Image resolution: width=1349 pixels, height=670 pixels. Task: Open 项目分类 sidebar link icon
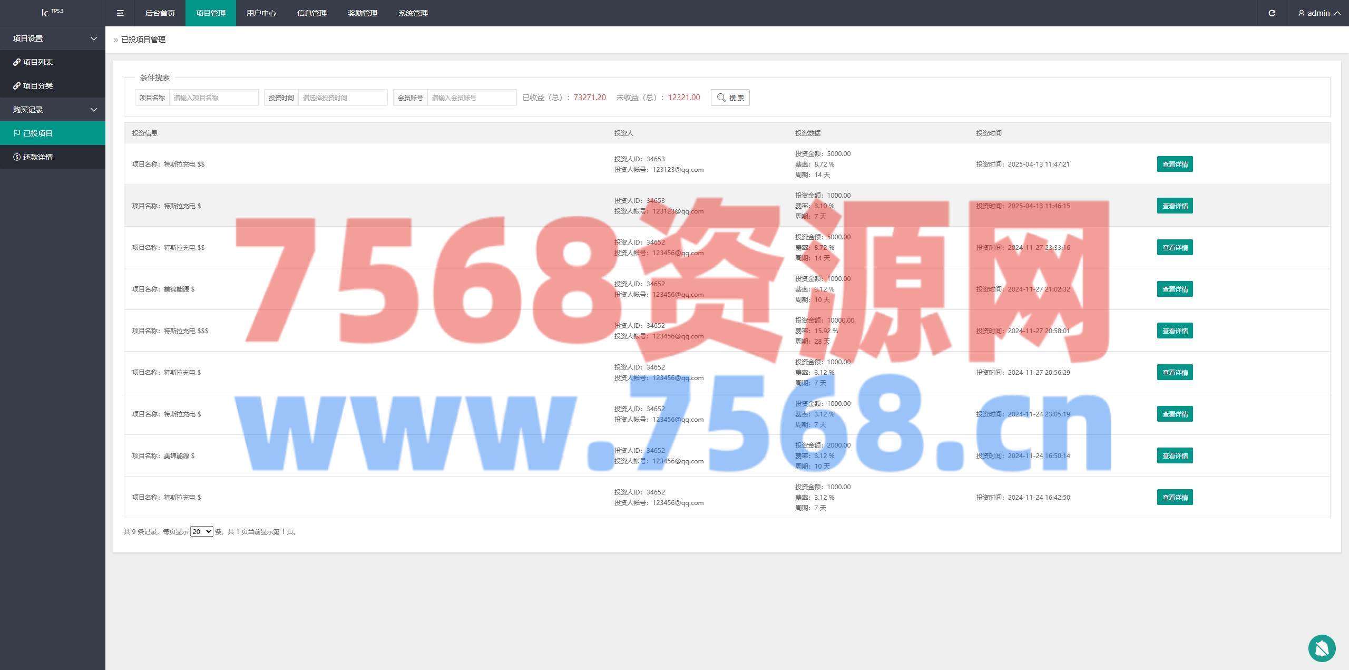pyautogui.click(x=17, y=86)
